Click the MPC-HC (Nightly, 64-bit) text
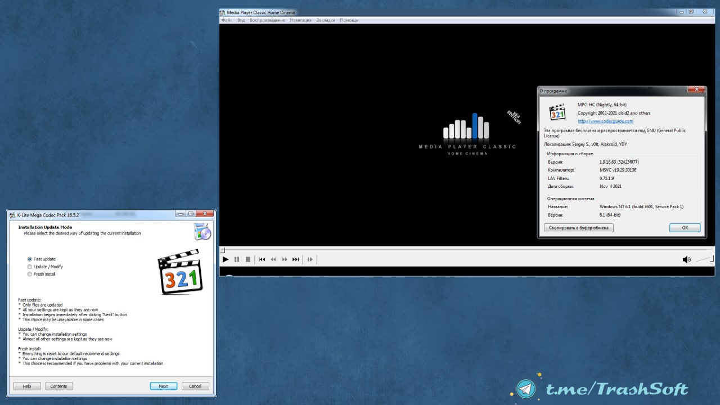720x405 pixels. [x=602, y=105]
